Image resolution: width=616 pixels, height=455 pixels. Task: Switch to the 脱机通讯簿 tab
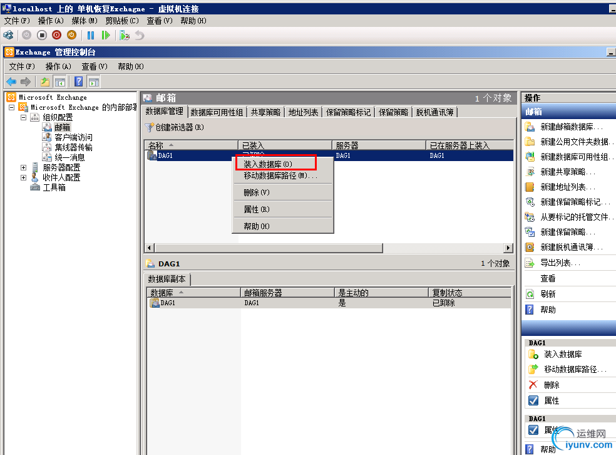435,112
